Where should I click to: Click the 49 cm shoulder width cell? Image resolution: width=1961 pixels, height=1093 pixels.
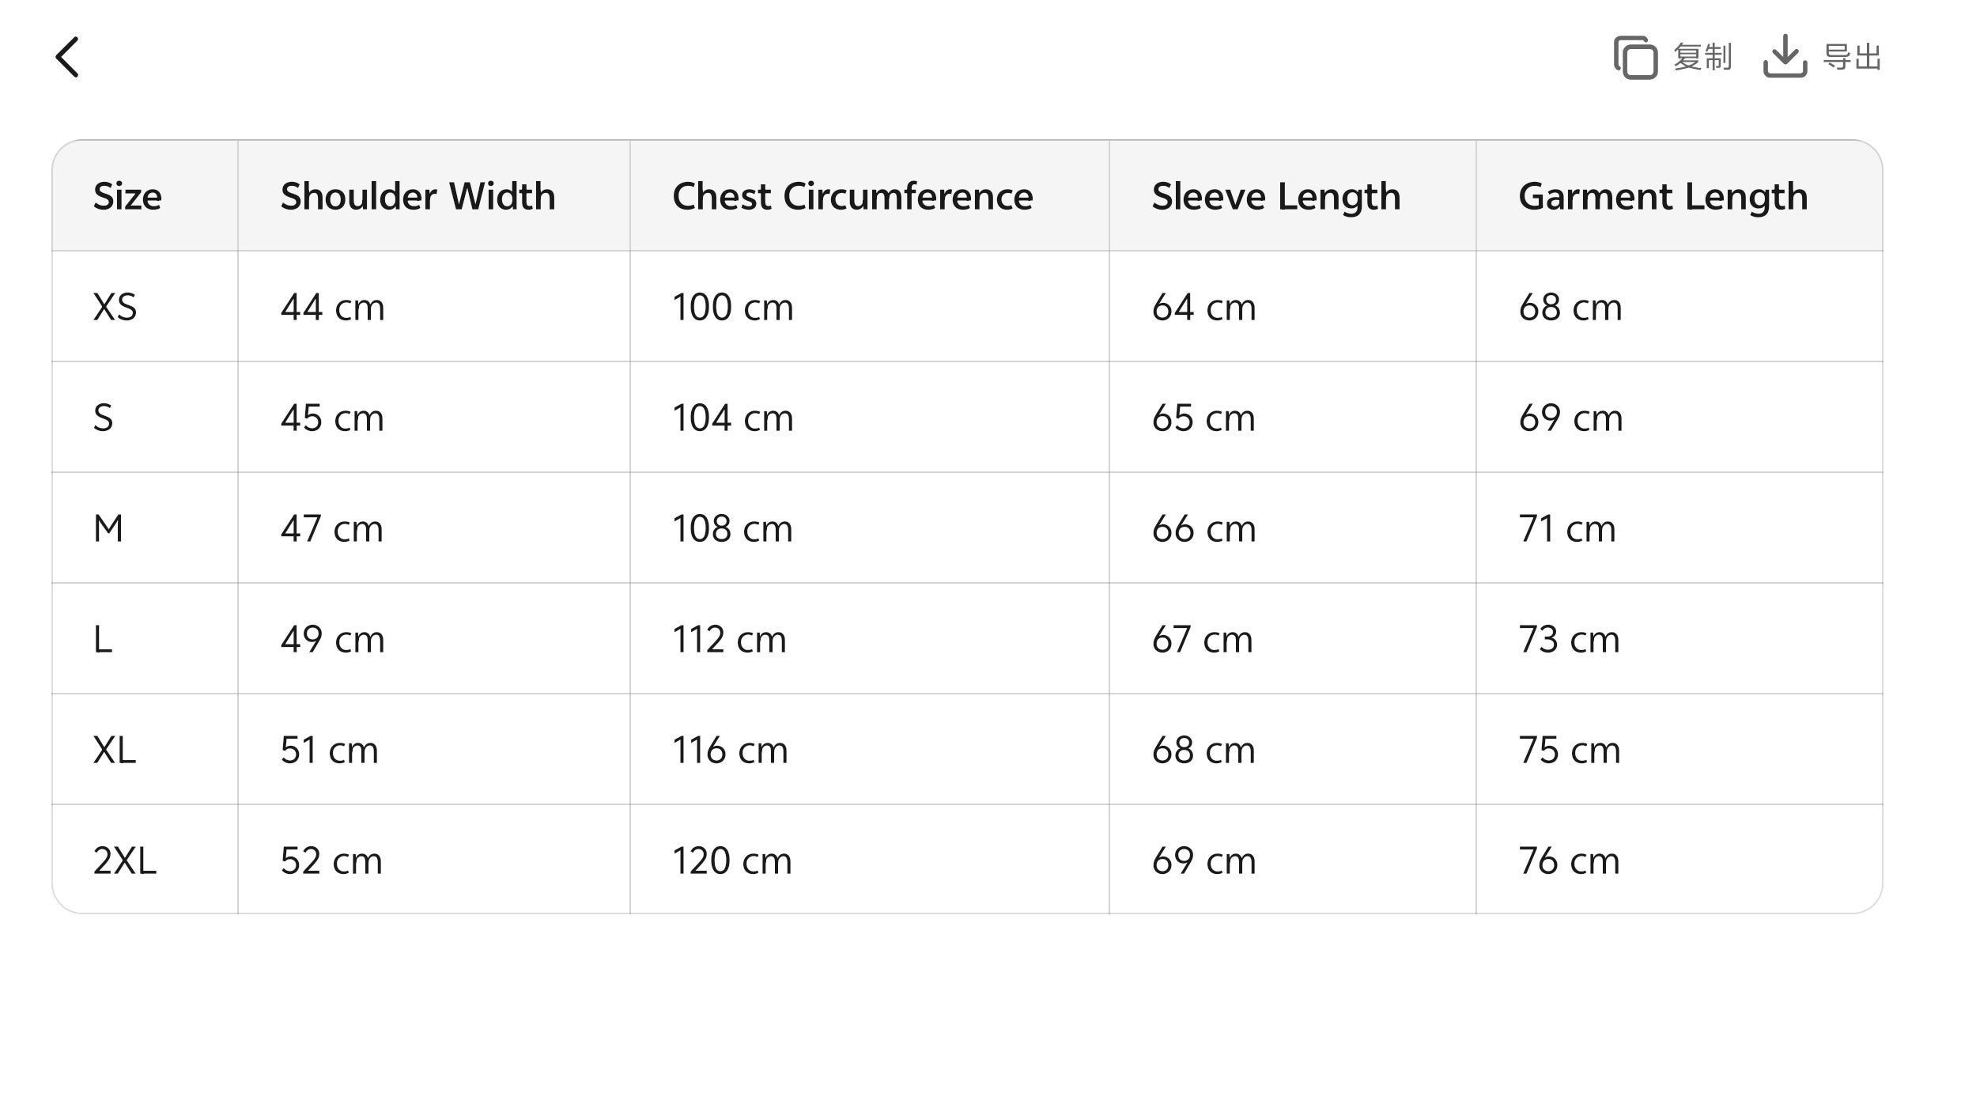332,639
